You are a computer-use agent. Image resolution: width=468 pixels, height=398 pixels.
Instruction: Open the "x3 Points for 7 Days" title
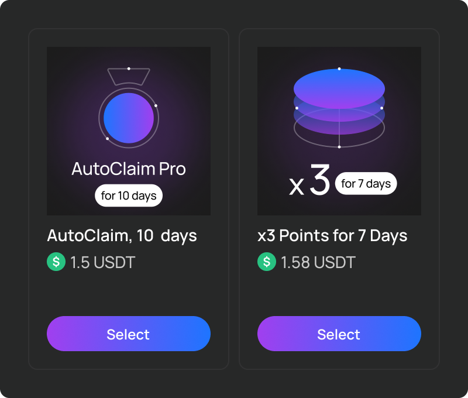point(332,236)
